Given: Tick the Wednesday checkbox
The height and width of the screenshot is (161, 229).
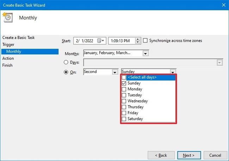Looking at the screenshot, I should (x=124, y=101).
